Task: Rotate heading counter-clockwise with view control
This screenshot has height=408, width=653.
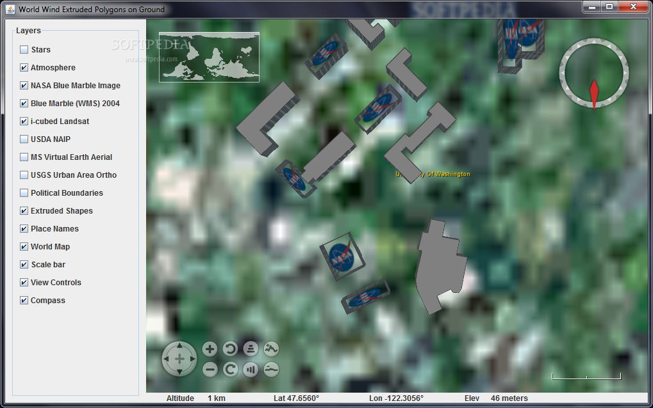Action: coord(230,349)
